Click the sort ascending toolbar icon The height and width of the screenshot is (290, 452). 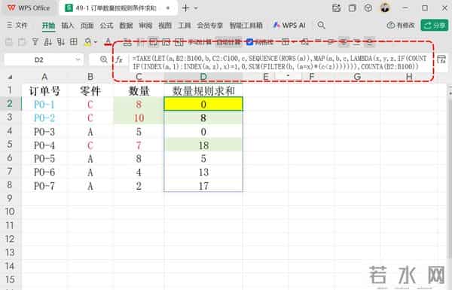pos(47,42)
